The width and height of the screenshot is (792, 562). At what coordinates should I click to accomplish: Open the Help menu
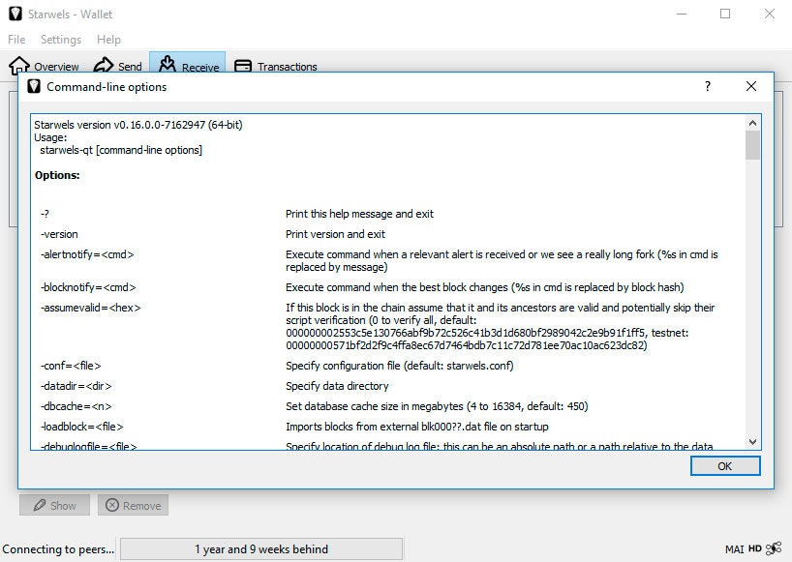[108, 40]
